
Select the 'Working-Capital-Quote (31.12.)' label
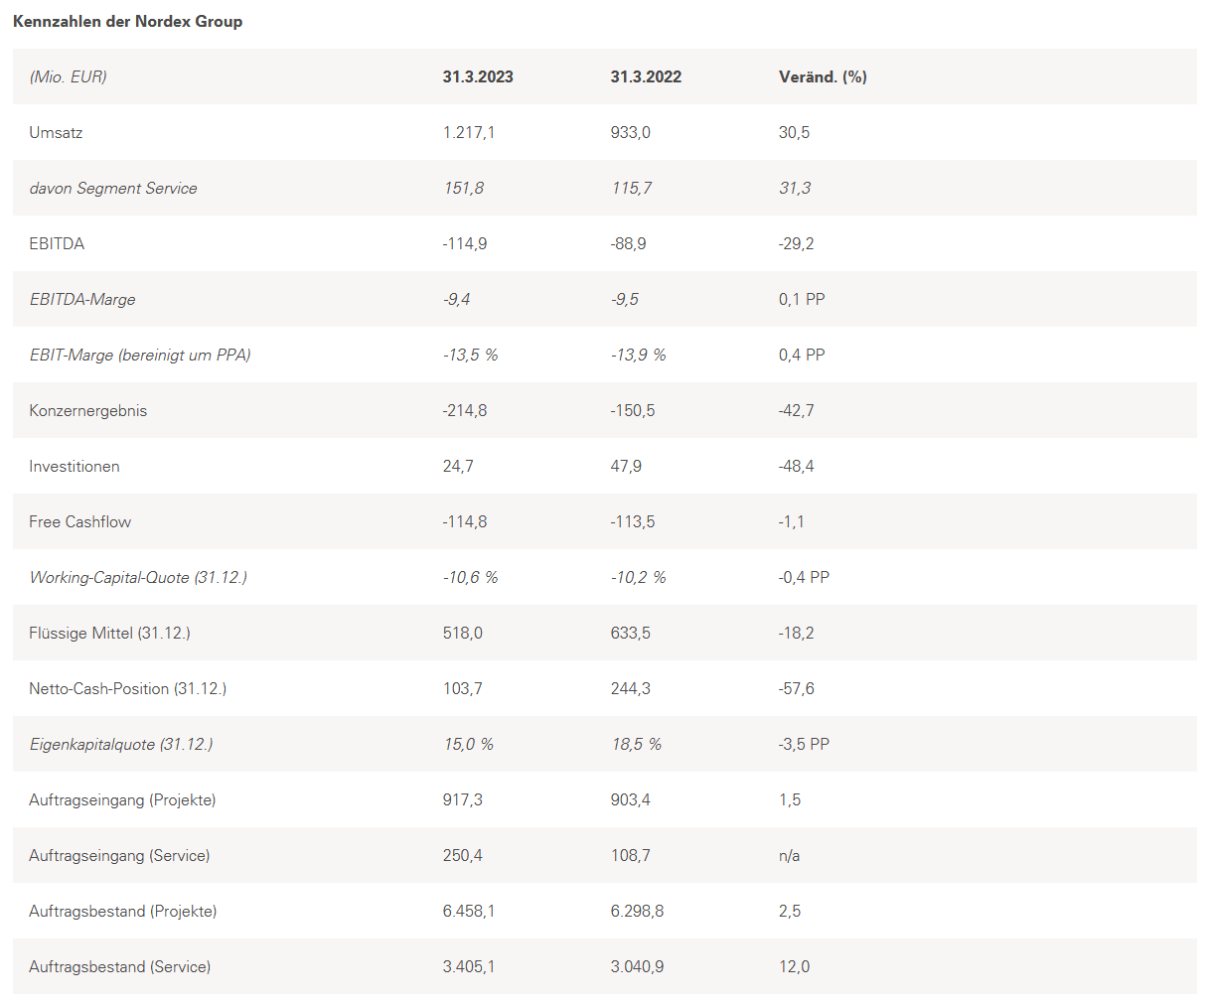click(x=138, y=577)
